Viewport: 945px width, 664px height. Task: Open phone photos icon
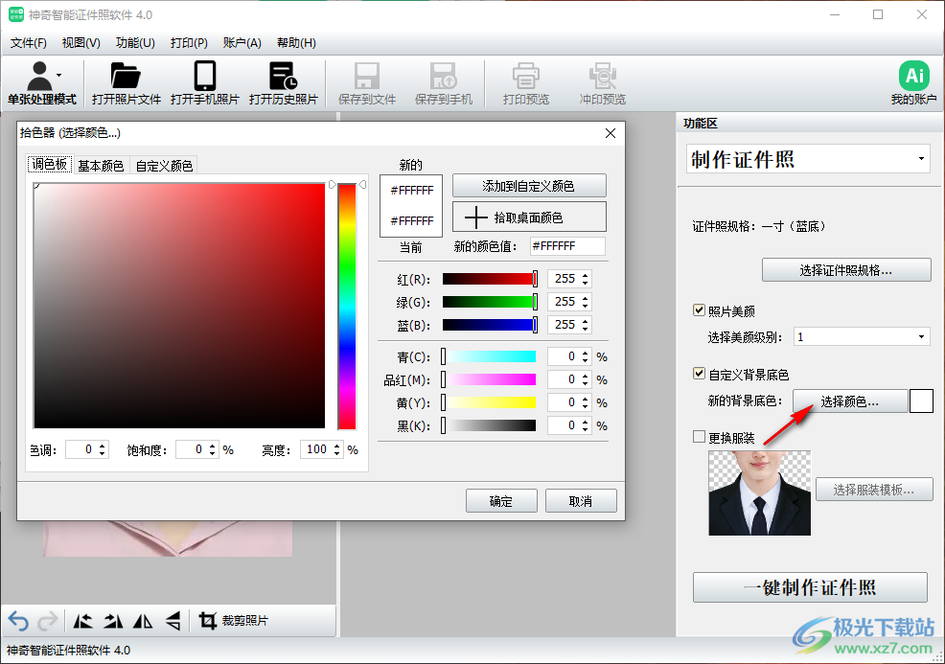(204, 76)
